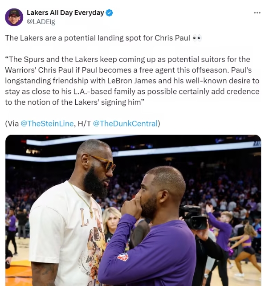Viewport: 265px width, 286px height.
Task: Click the orange-framed sunglasses in the photo
Action: click(103, 163)
